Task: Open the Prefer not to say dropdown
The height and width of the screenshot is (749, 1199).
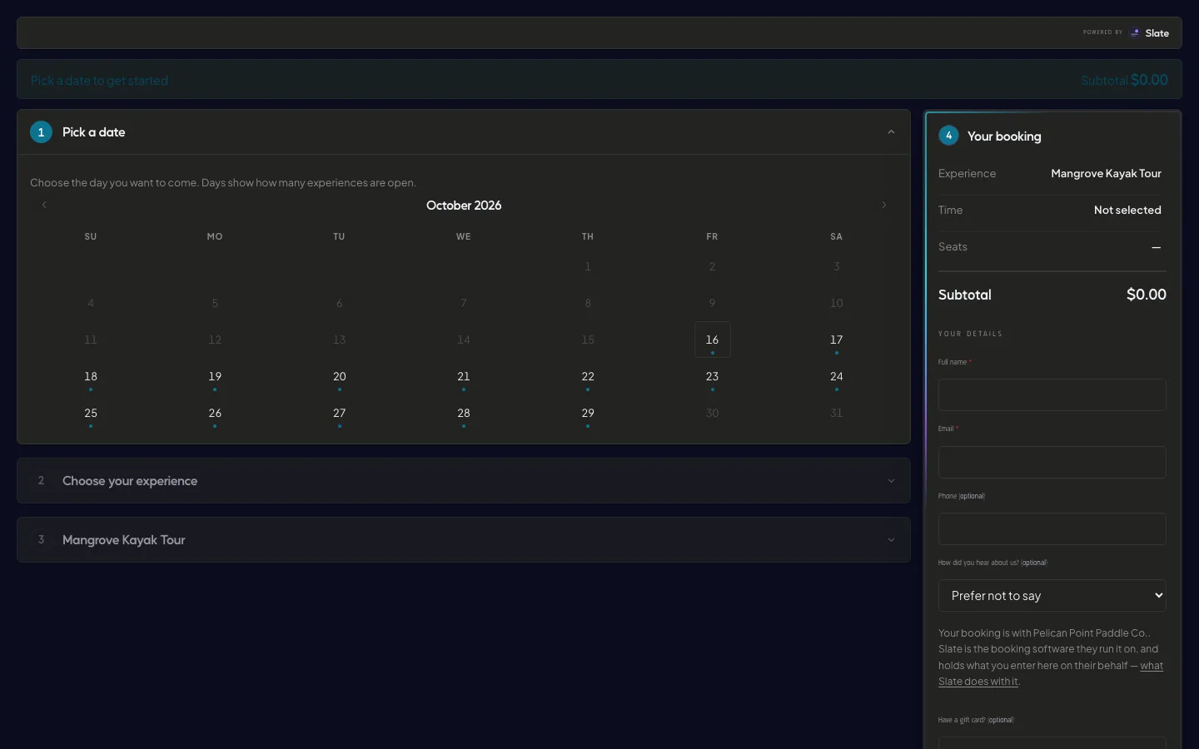Action: (1052, 596)
